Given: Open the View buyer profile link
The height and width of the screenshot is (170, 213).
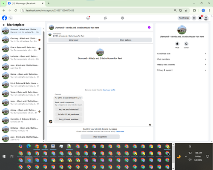Looking at the screenshot, I should 109,90.
